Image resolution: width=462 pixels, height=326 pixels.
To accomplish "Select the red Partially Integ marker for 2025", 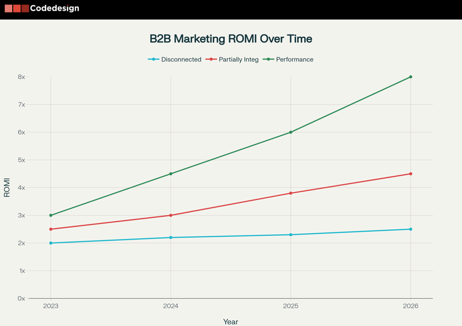I will click(291, 193).
